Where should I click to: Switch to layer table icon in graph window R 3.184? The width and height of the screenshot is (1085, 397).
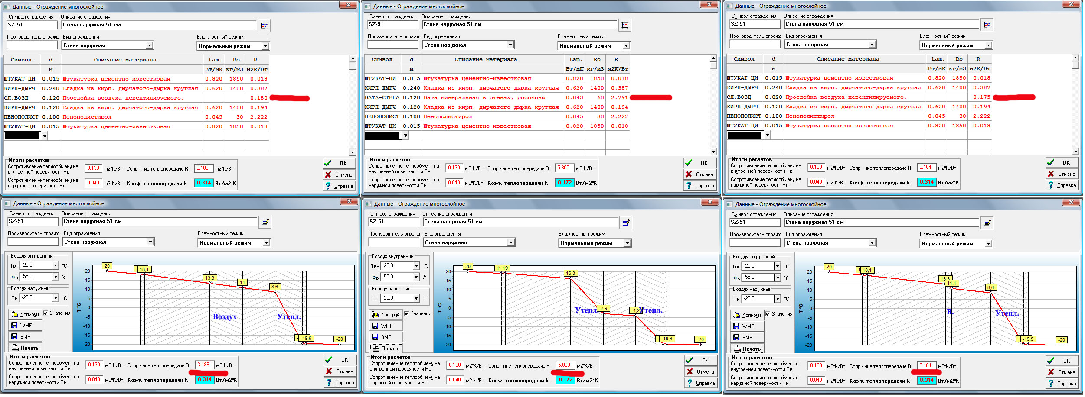click(987, 223)
